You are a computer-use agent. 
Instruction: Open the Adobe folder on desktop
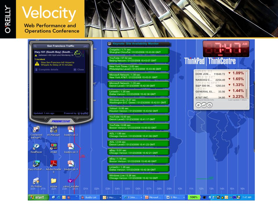[54, 183]
